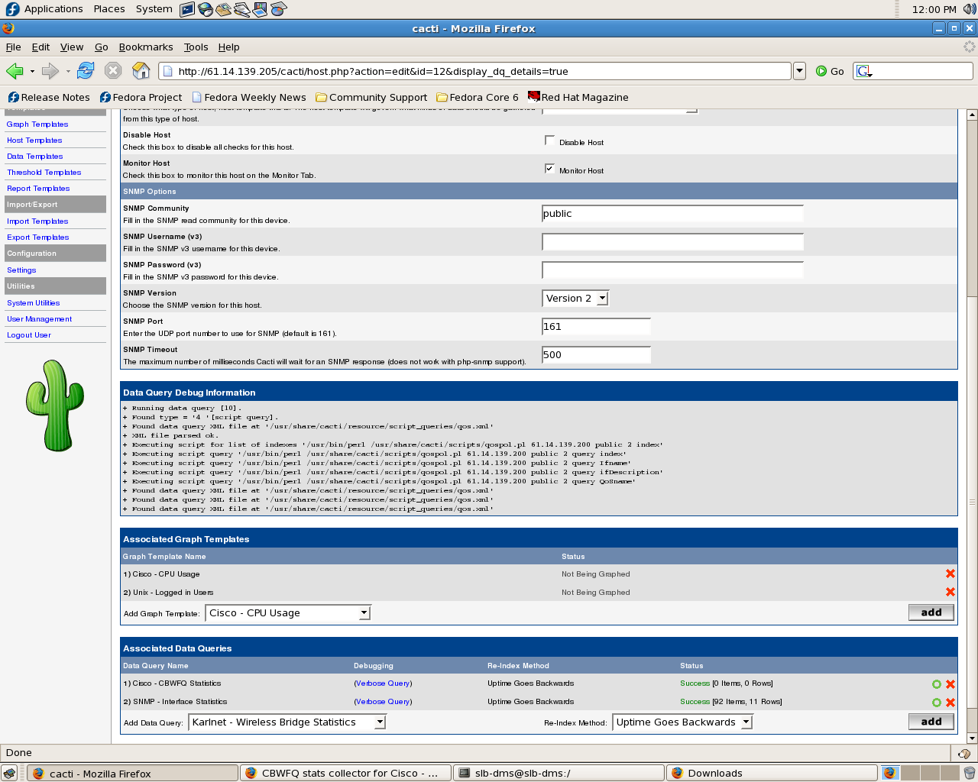Open the Firefox home page icon

(141, 71)
